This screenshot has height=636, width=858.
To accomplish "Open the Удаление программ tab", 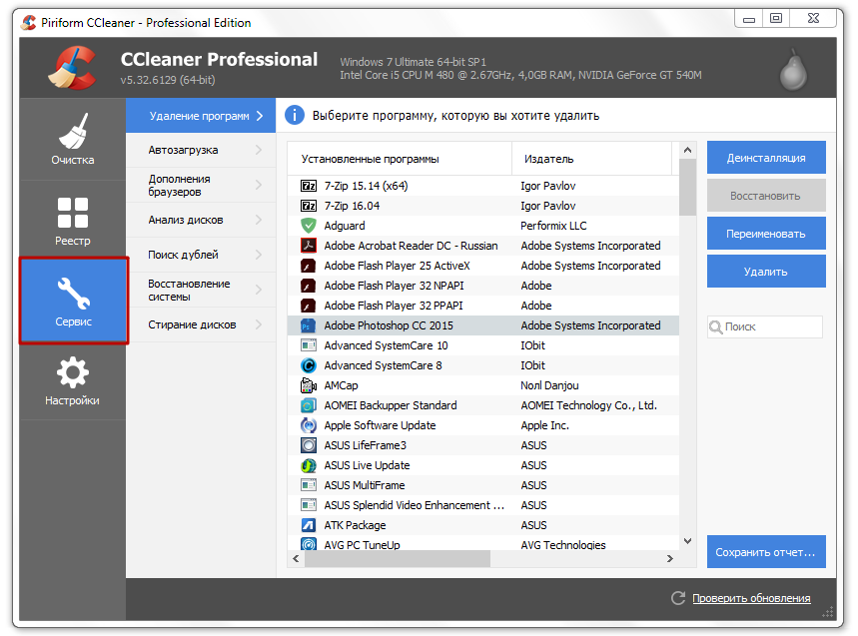I will pos(201,116).
